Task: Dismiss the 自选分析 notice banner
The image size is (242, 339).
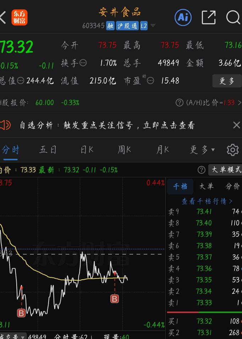Action: (x=237, y=125)
